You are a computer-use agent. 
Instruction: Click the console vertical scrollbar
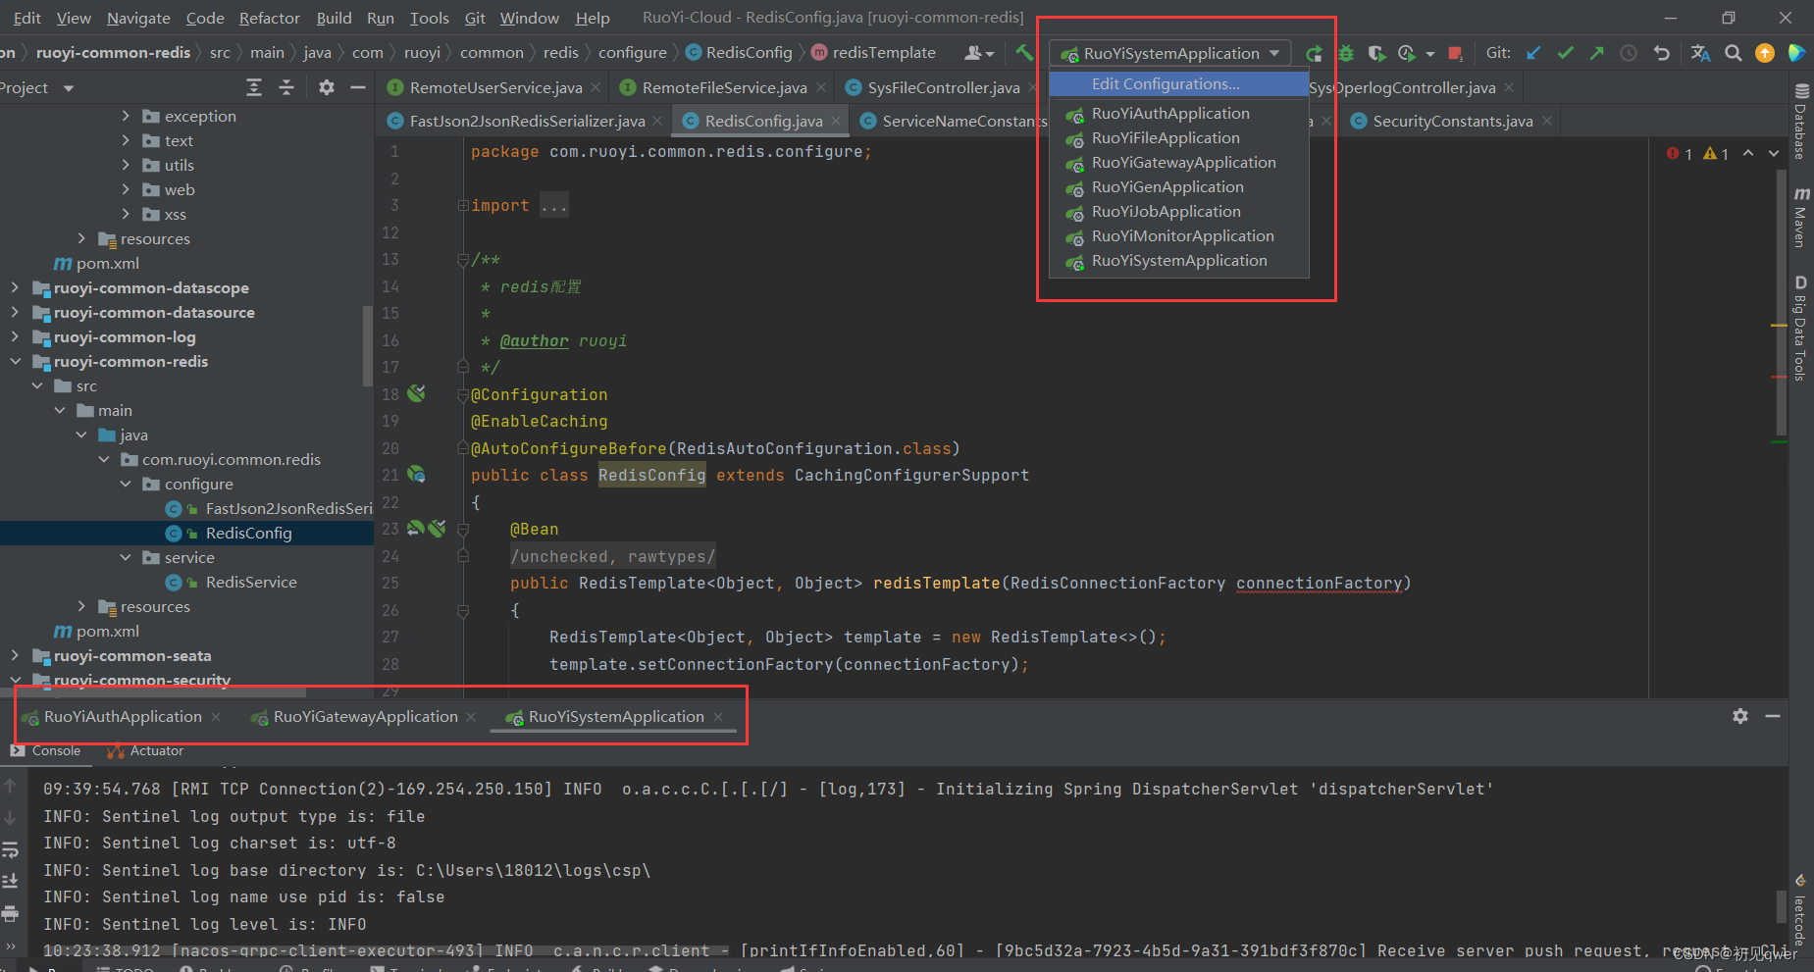pos(1782,906)
